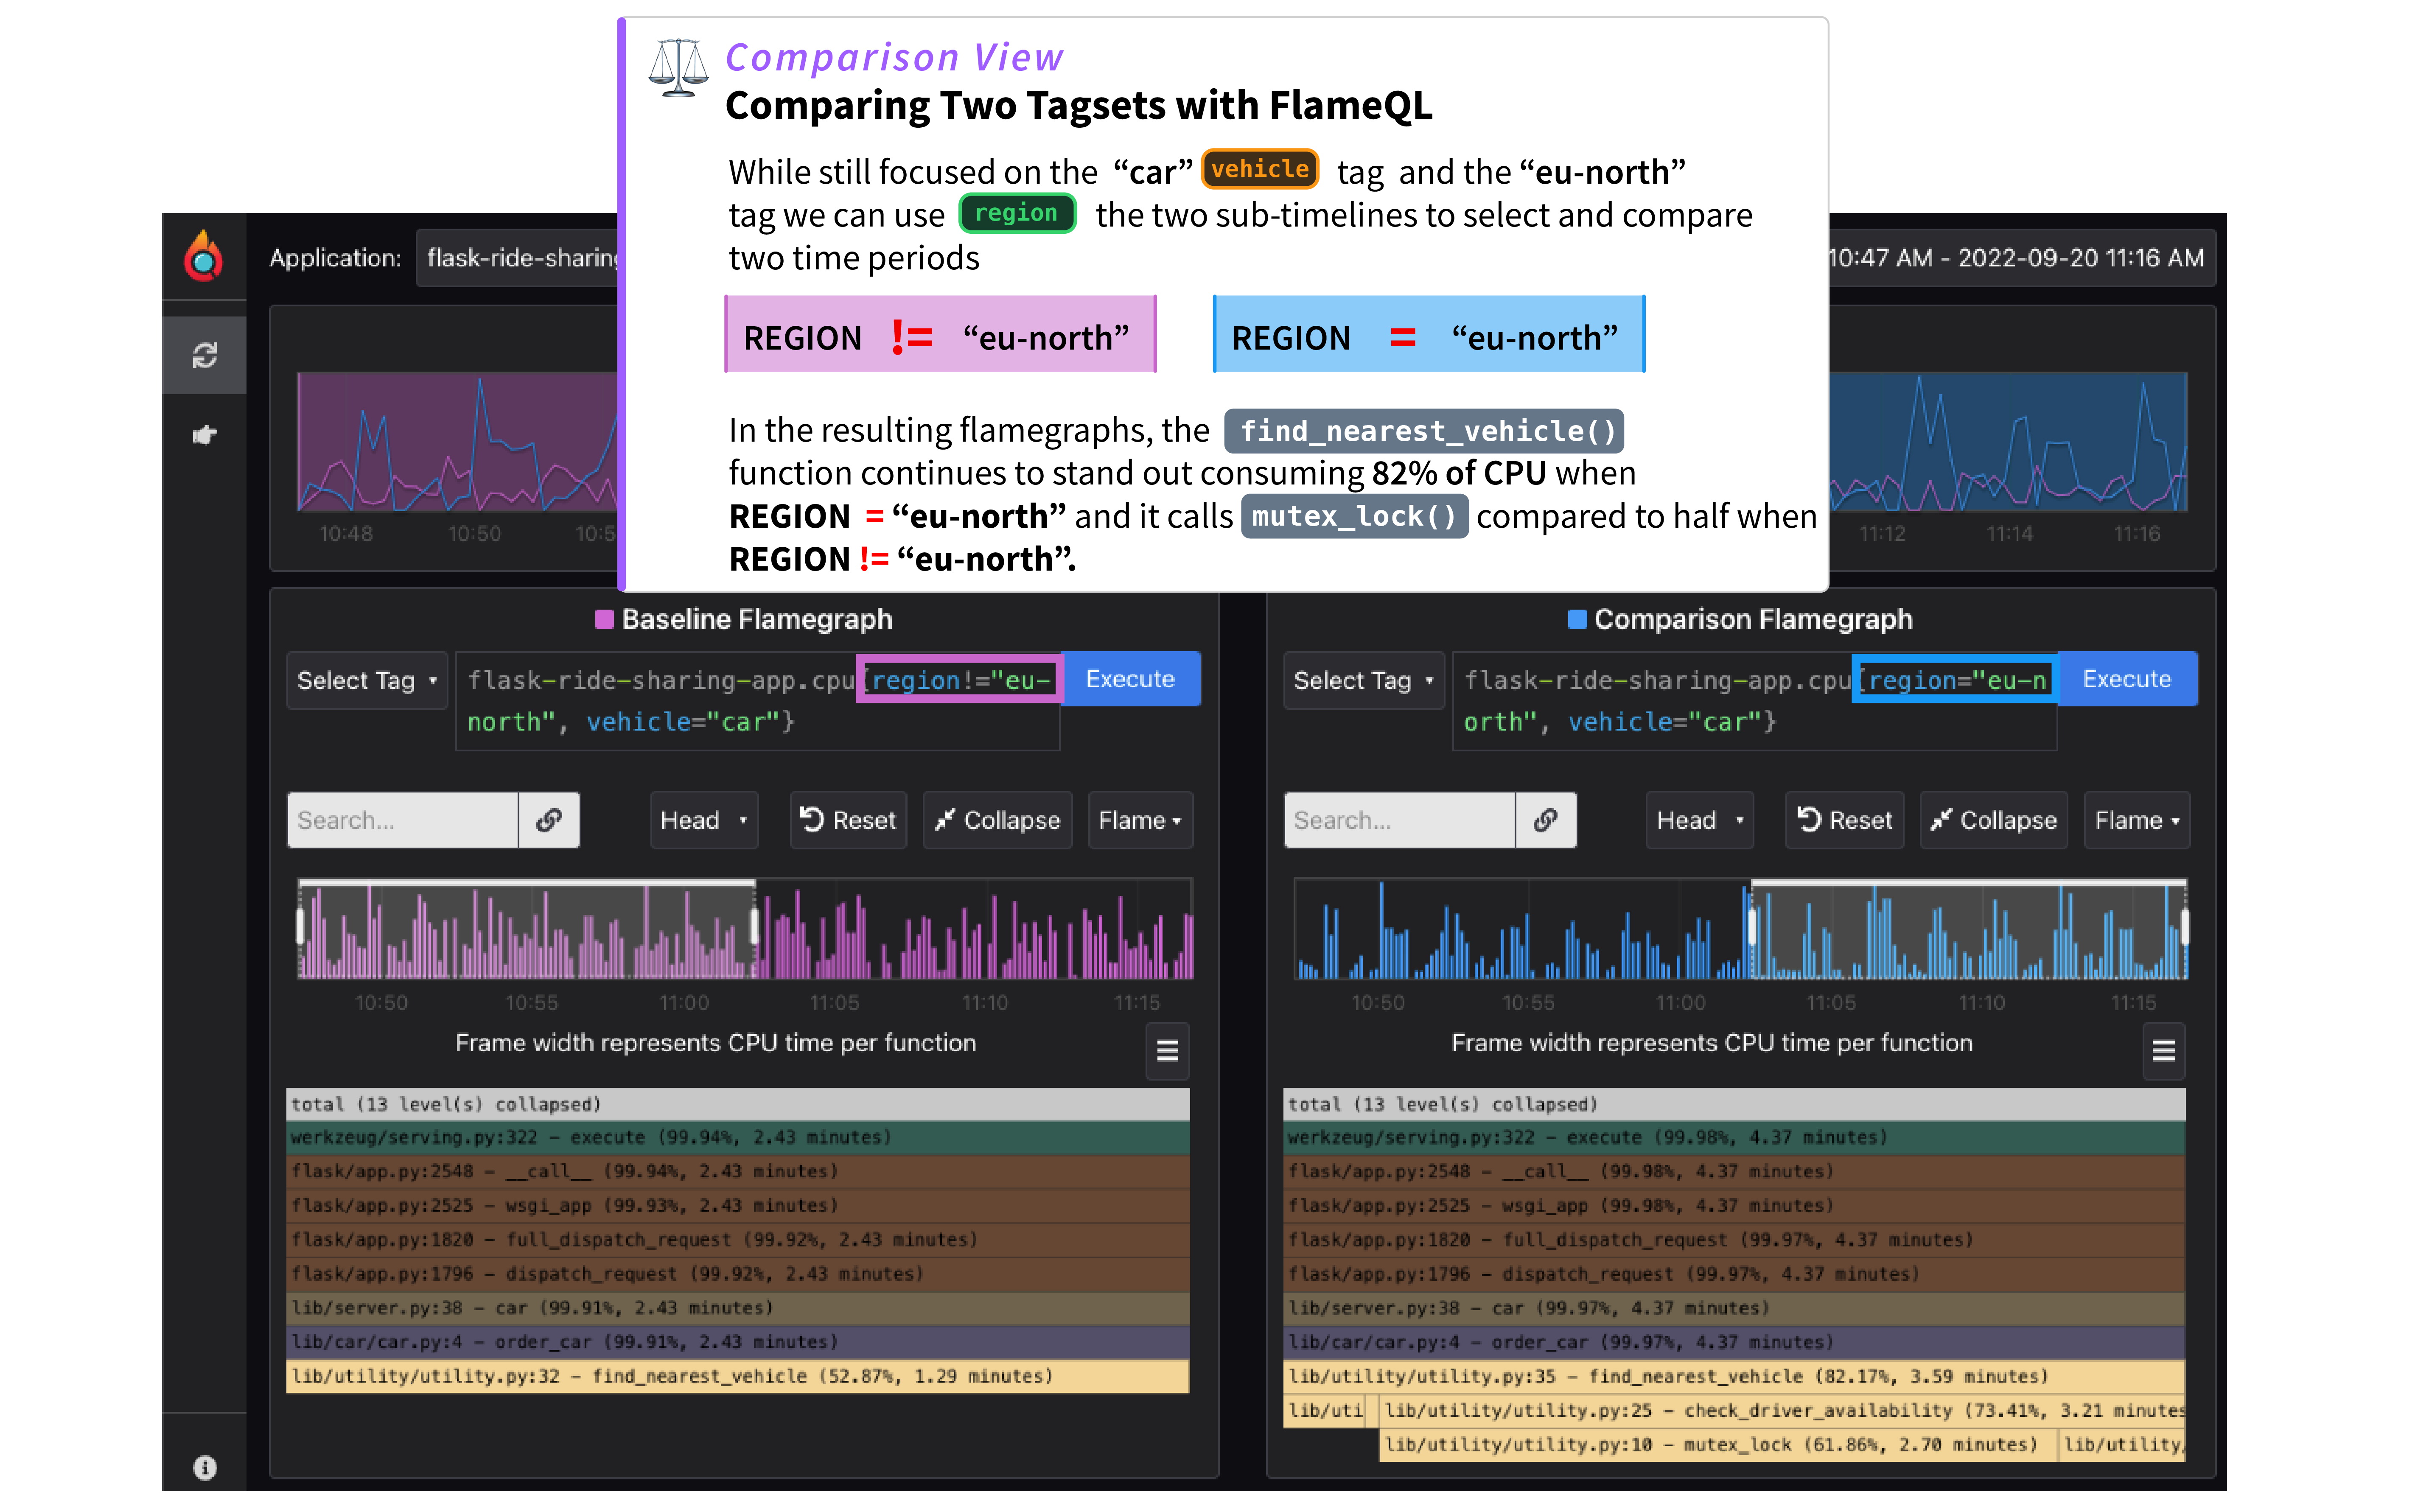Screen dimensions: 2415x1512
Task: Select comparison lib/server.py:38 car frame
Action: (x=1734, y=1308)
